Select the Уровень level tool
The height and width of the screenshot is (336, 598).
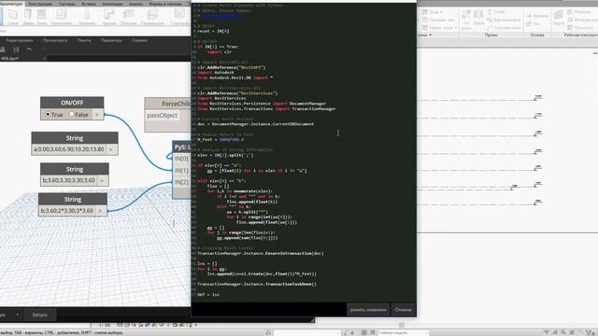tap(537, 16)
